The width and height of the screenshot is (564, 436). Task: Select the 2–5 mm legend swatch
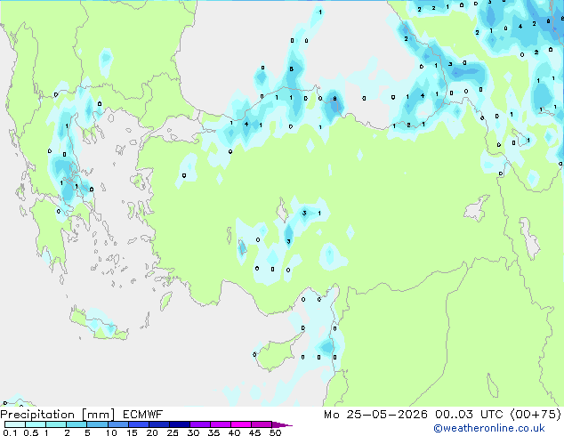point(77,424)
